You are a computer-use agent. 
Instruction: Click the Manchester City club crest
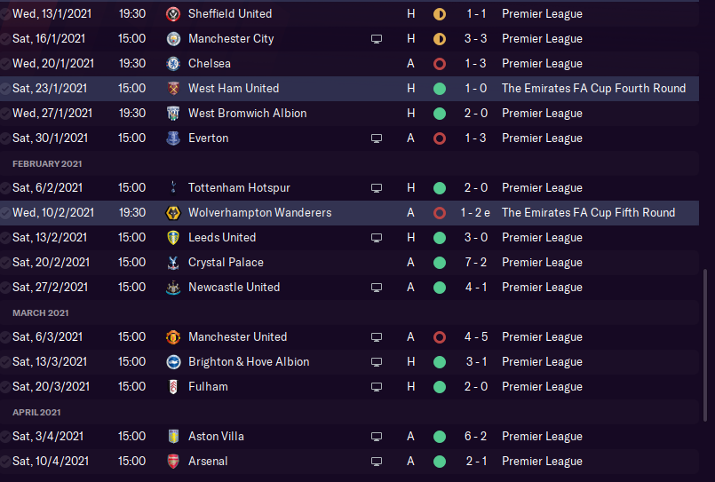point(172,39)
